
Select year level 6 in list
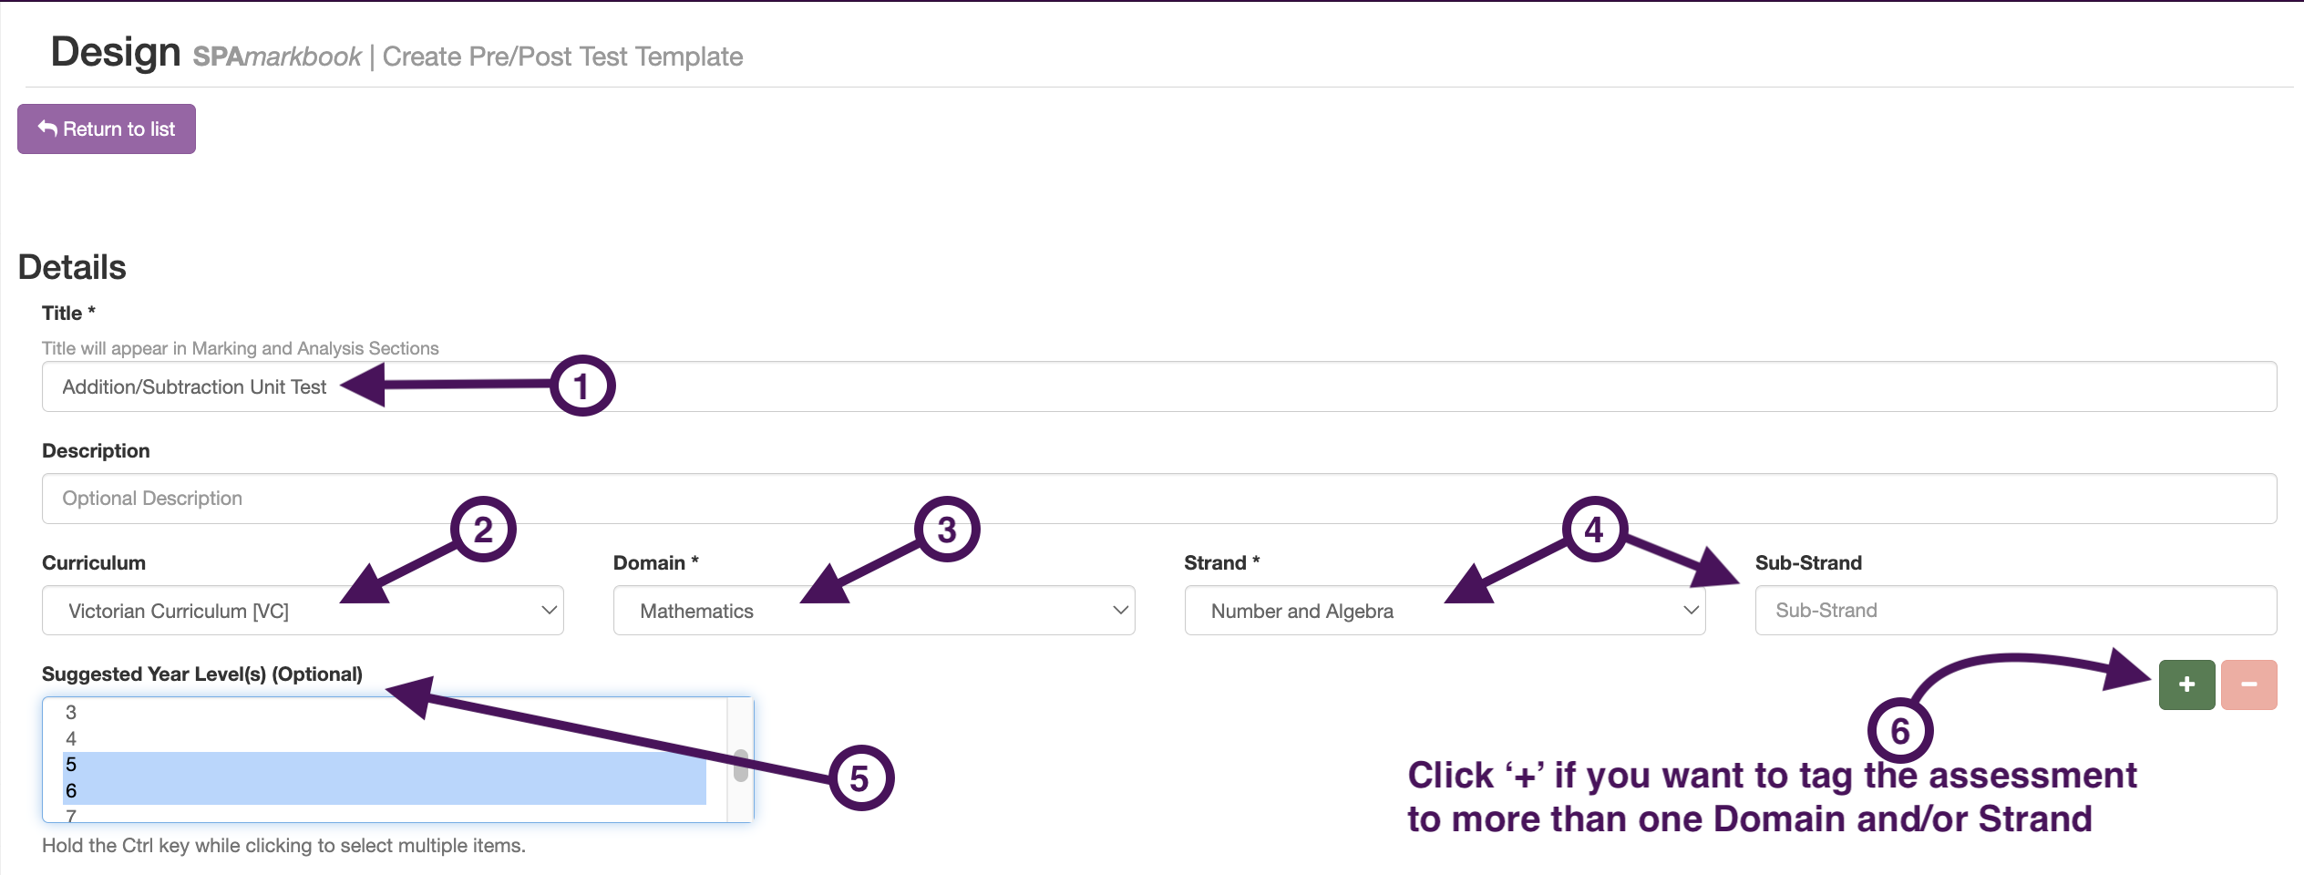71,791
